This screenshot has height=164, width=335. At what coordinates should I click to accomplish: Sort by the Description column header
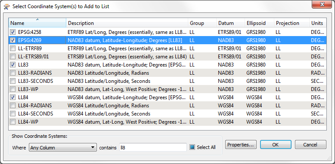tap(127, 23)
